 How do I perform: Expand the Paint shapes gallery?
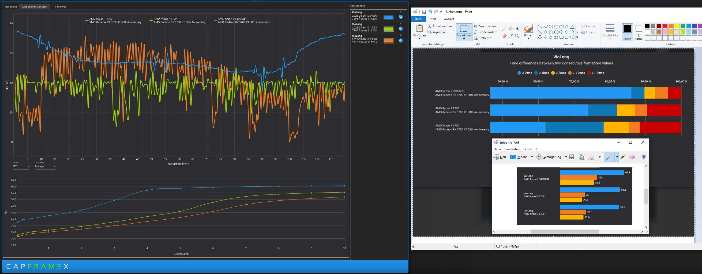577,37
